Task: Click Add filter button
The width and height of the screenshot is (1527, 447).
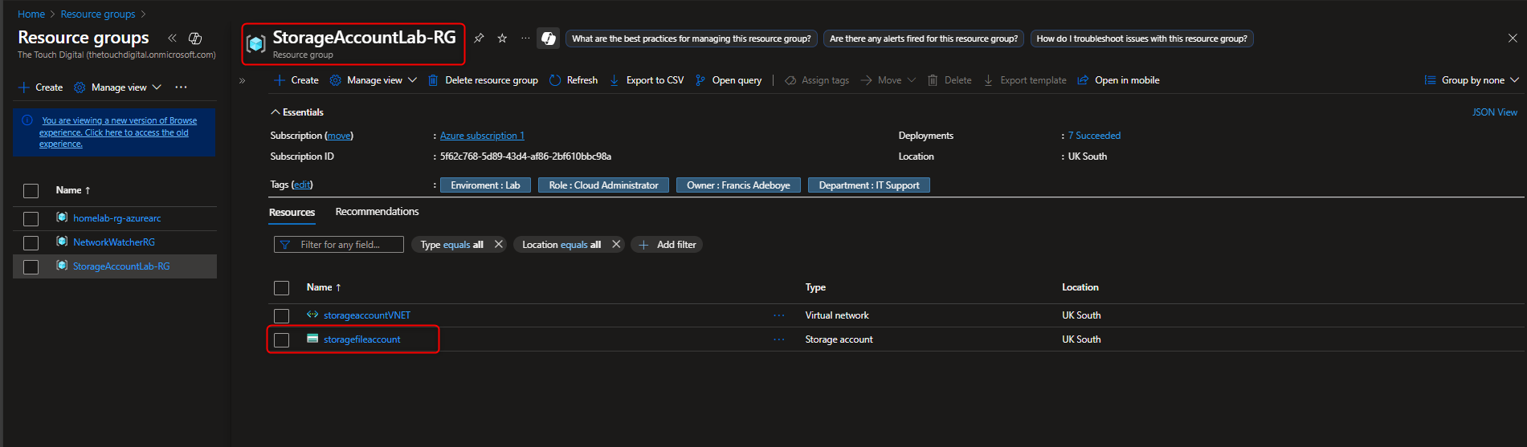Action: tap(667, 245)
